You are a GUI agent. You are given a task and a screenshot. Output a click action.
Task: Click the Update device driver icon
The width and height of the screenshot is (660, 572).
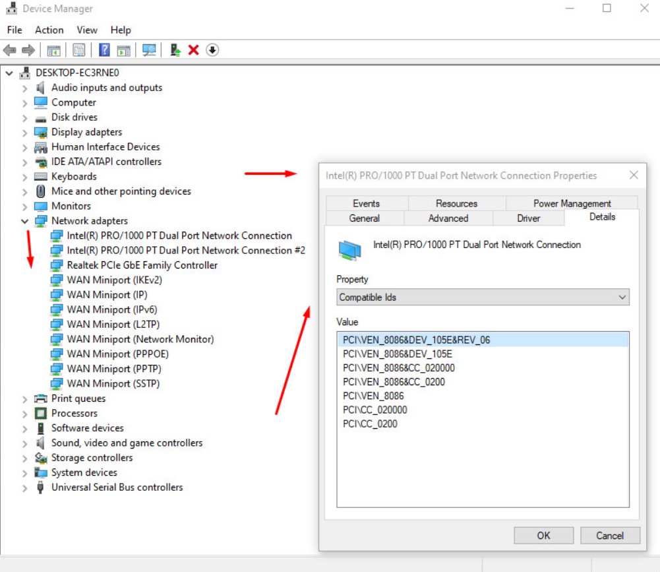[175, 50]
